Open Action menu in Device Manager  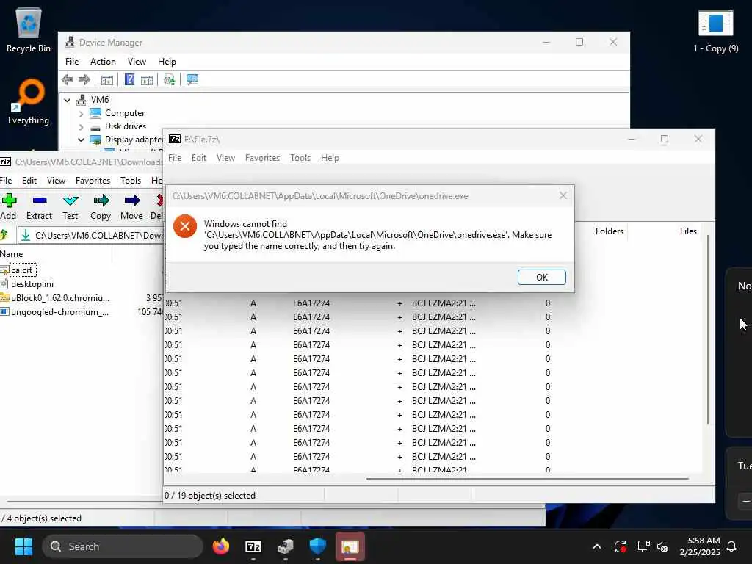click(103, 62)
